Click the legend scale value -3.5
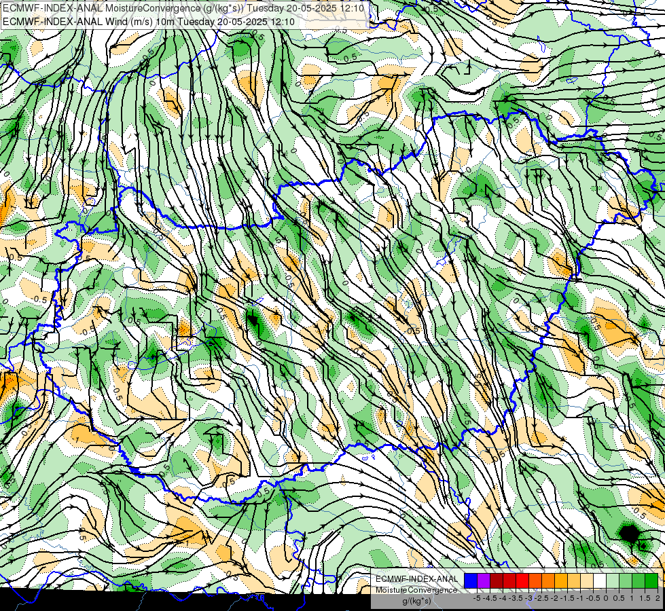The image size is (665, 611). (516, 598)
